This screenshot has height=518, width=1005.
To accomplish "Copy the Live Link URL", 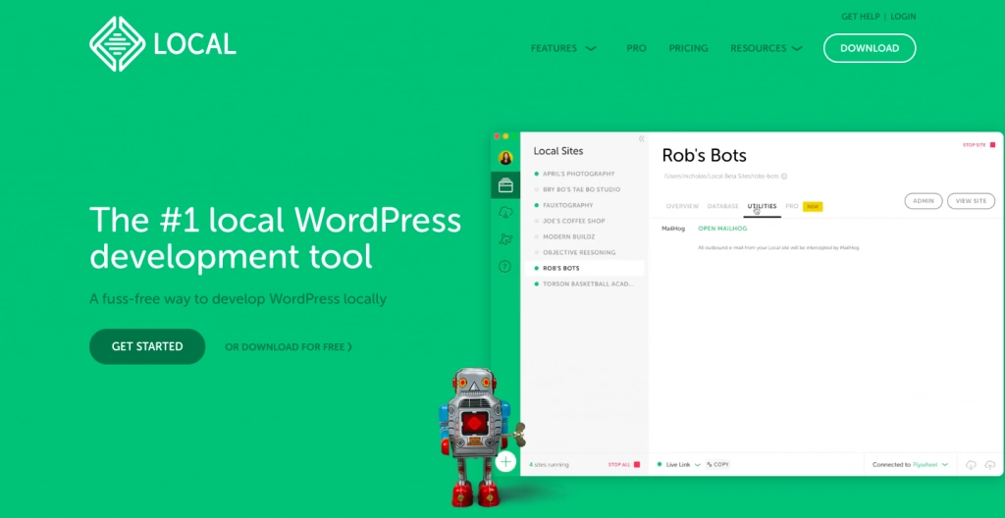I will pos(717,465).
